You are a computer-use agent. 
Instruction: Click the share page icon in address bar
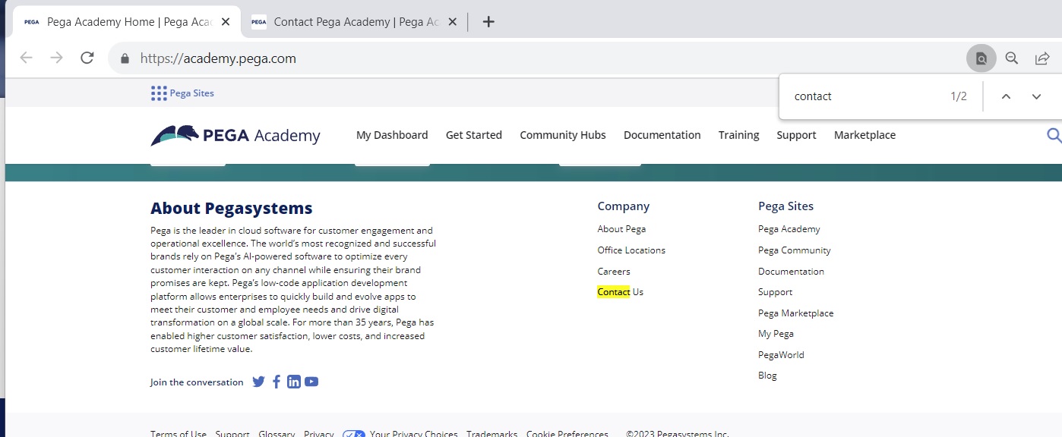pyautogui.click(x=1042, y=58)
